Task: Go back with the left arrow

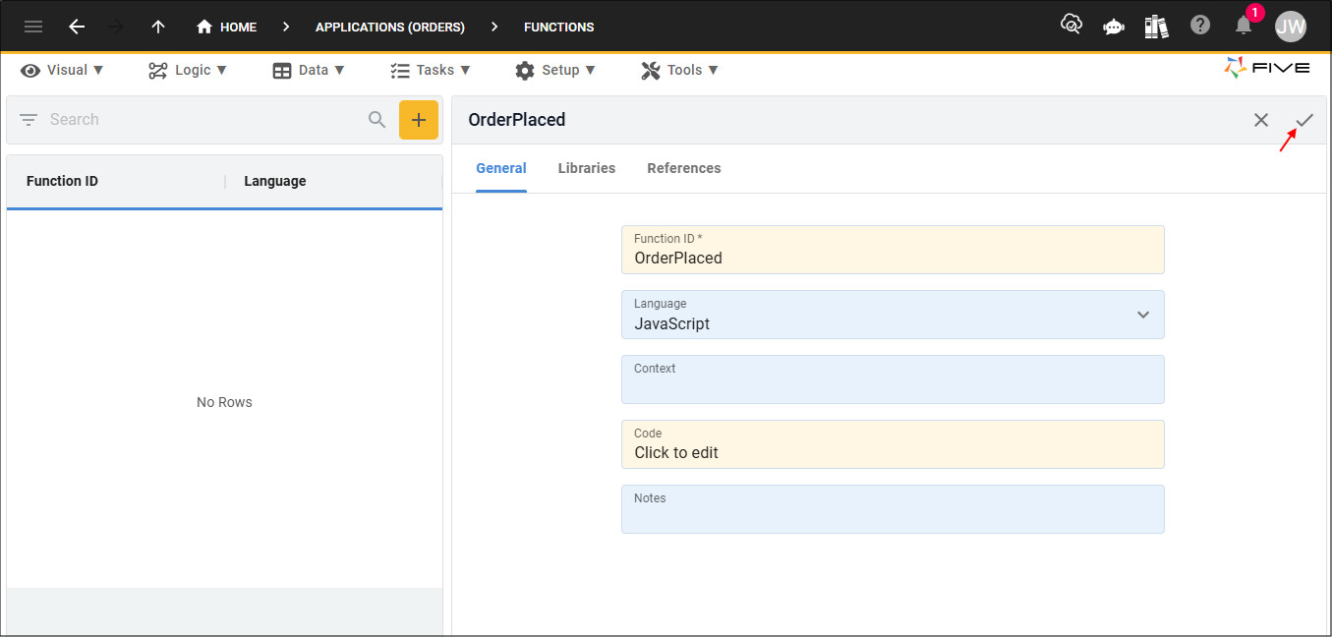Action: tap(77, 27)
